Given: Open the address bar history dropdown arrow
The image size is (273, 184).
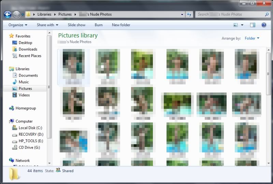Looking at the screenshot, I should 182,14.
